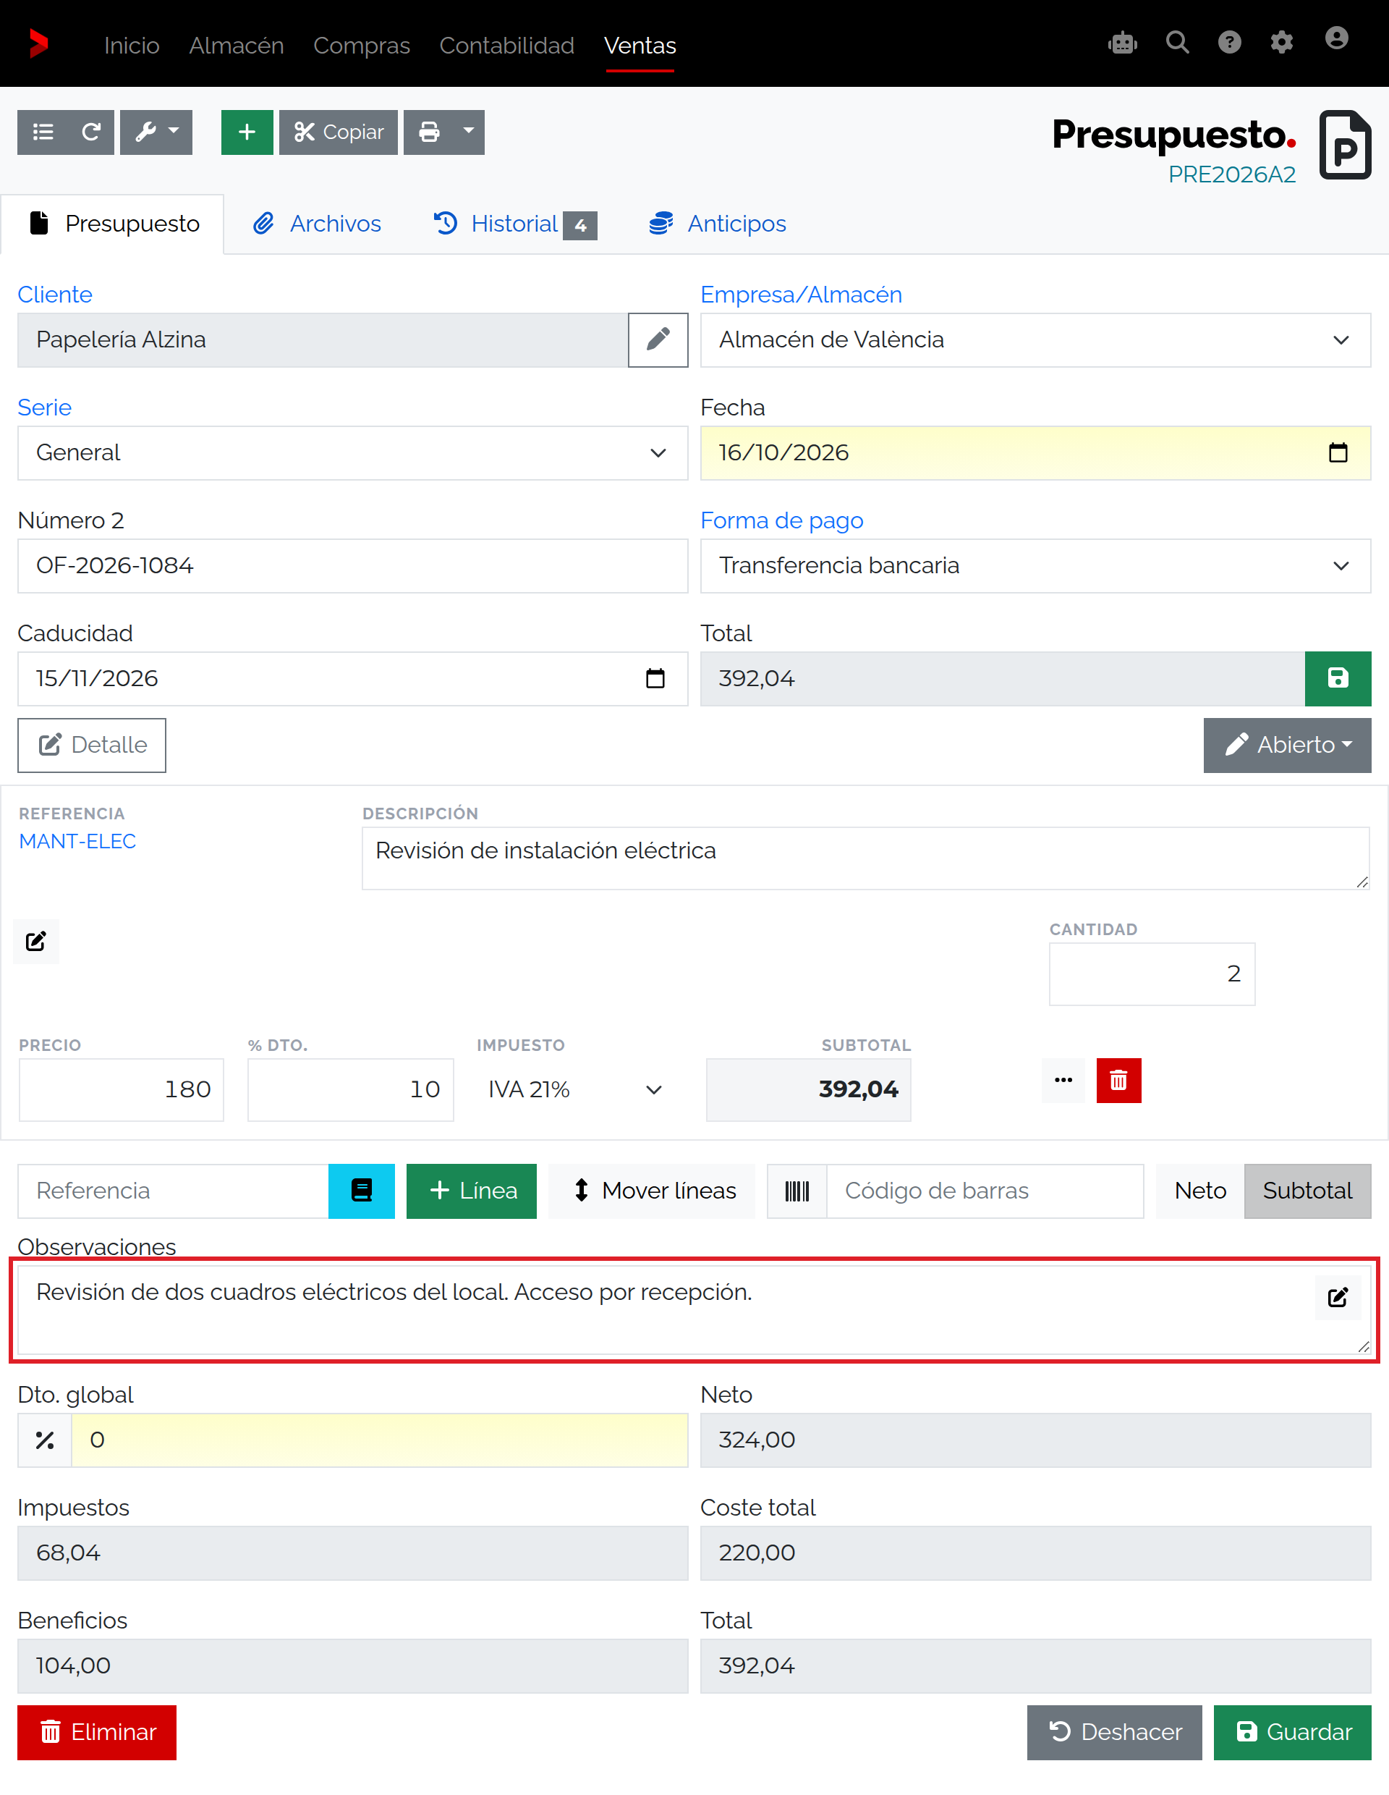Click edit icon below MANT-ELEC reference
Image resolution: width=1389 pixels, height=1795 pixels.
36,941
